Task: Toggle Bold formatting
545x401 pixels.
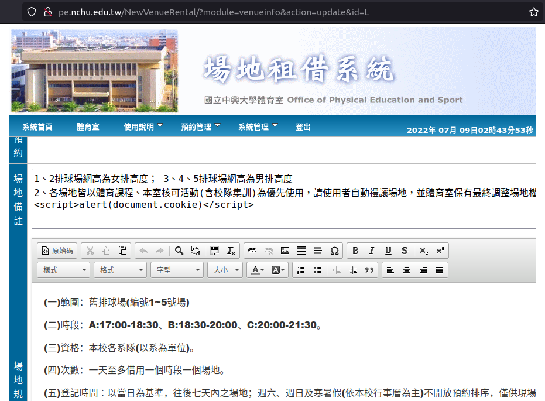Action: (355, 251)
